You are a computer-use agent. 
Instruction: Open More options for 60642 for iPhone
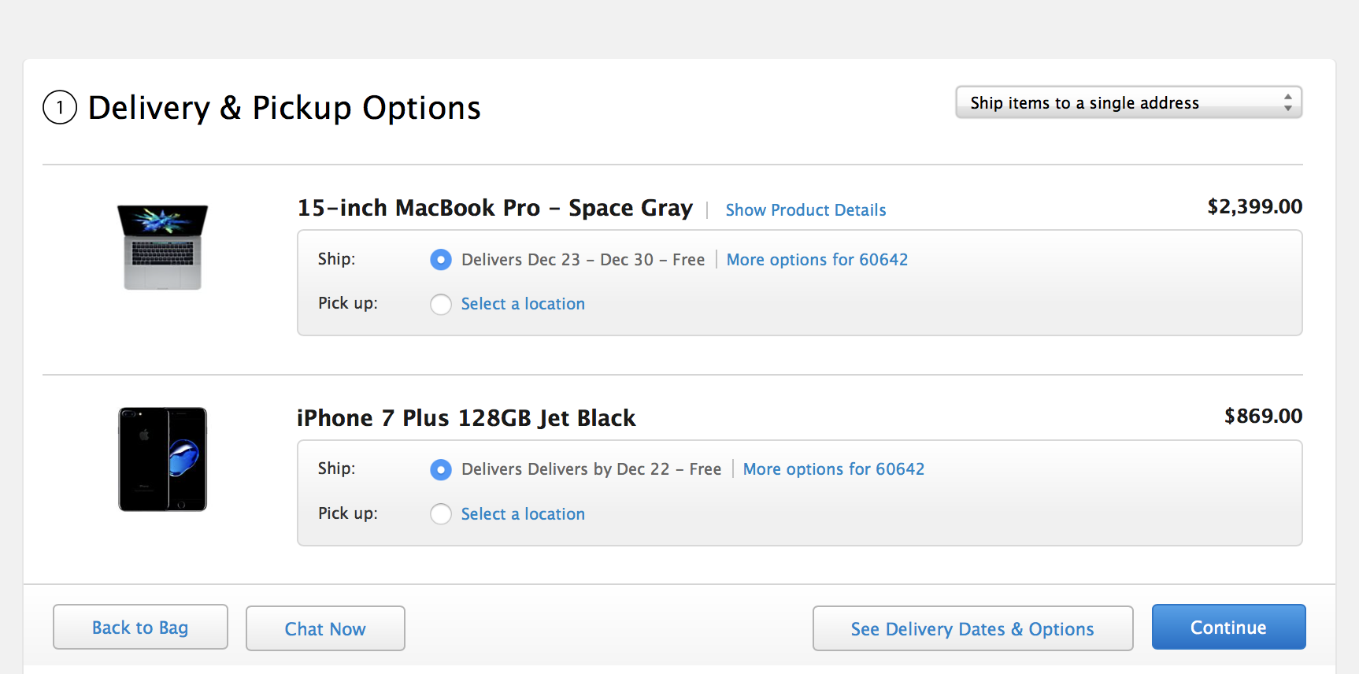click(833, 468)
